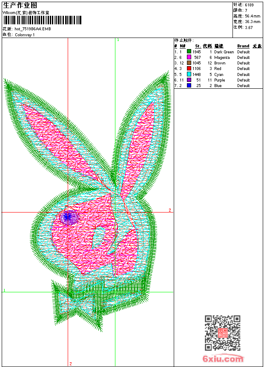264x367 pixels.
Task: Click 'Default' brand in the Dark Green row
Action: (244, 52)
